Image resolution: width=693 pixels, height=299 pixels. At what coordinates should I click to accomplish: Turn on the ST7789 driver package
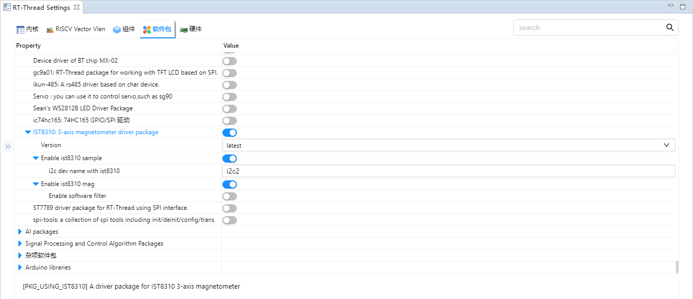point(230,208)
